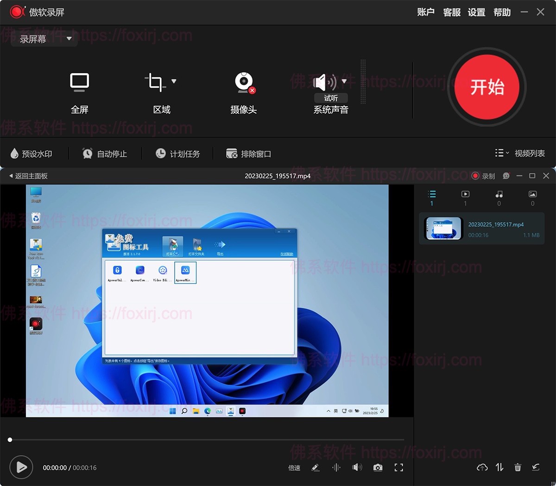Switch to the videos tab in right panel

coord(465,197)
